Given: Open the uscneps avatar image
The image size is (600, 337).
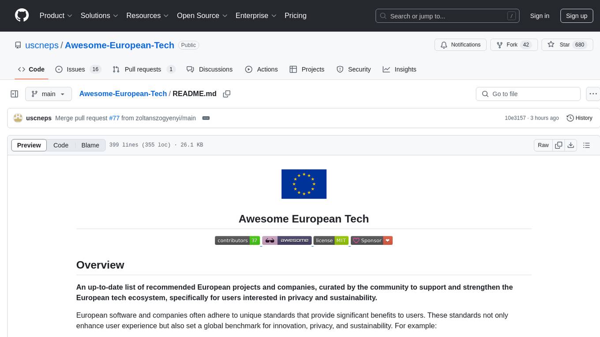Looking at the screenshot, I should 18,118.
